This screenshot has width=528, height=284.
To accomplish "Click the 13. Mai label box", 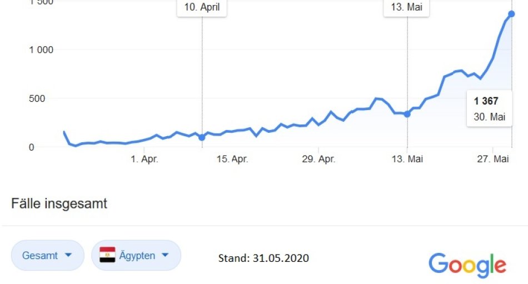I will point(407,8).
